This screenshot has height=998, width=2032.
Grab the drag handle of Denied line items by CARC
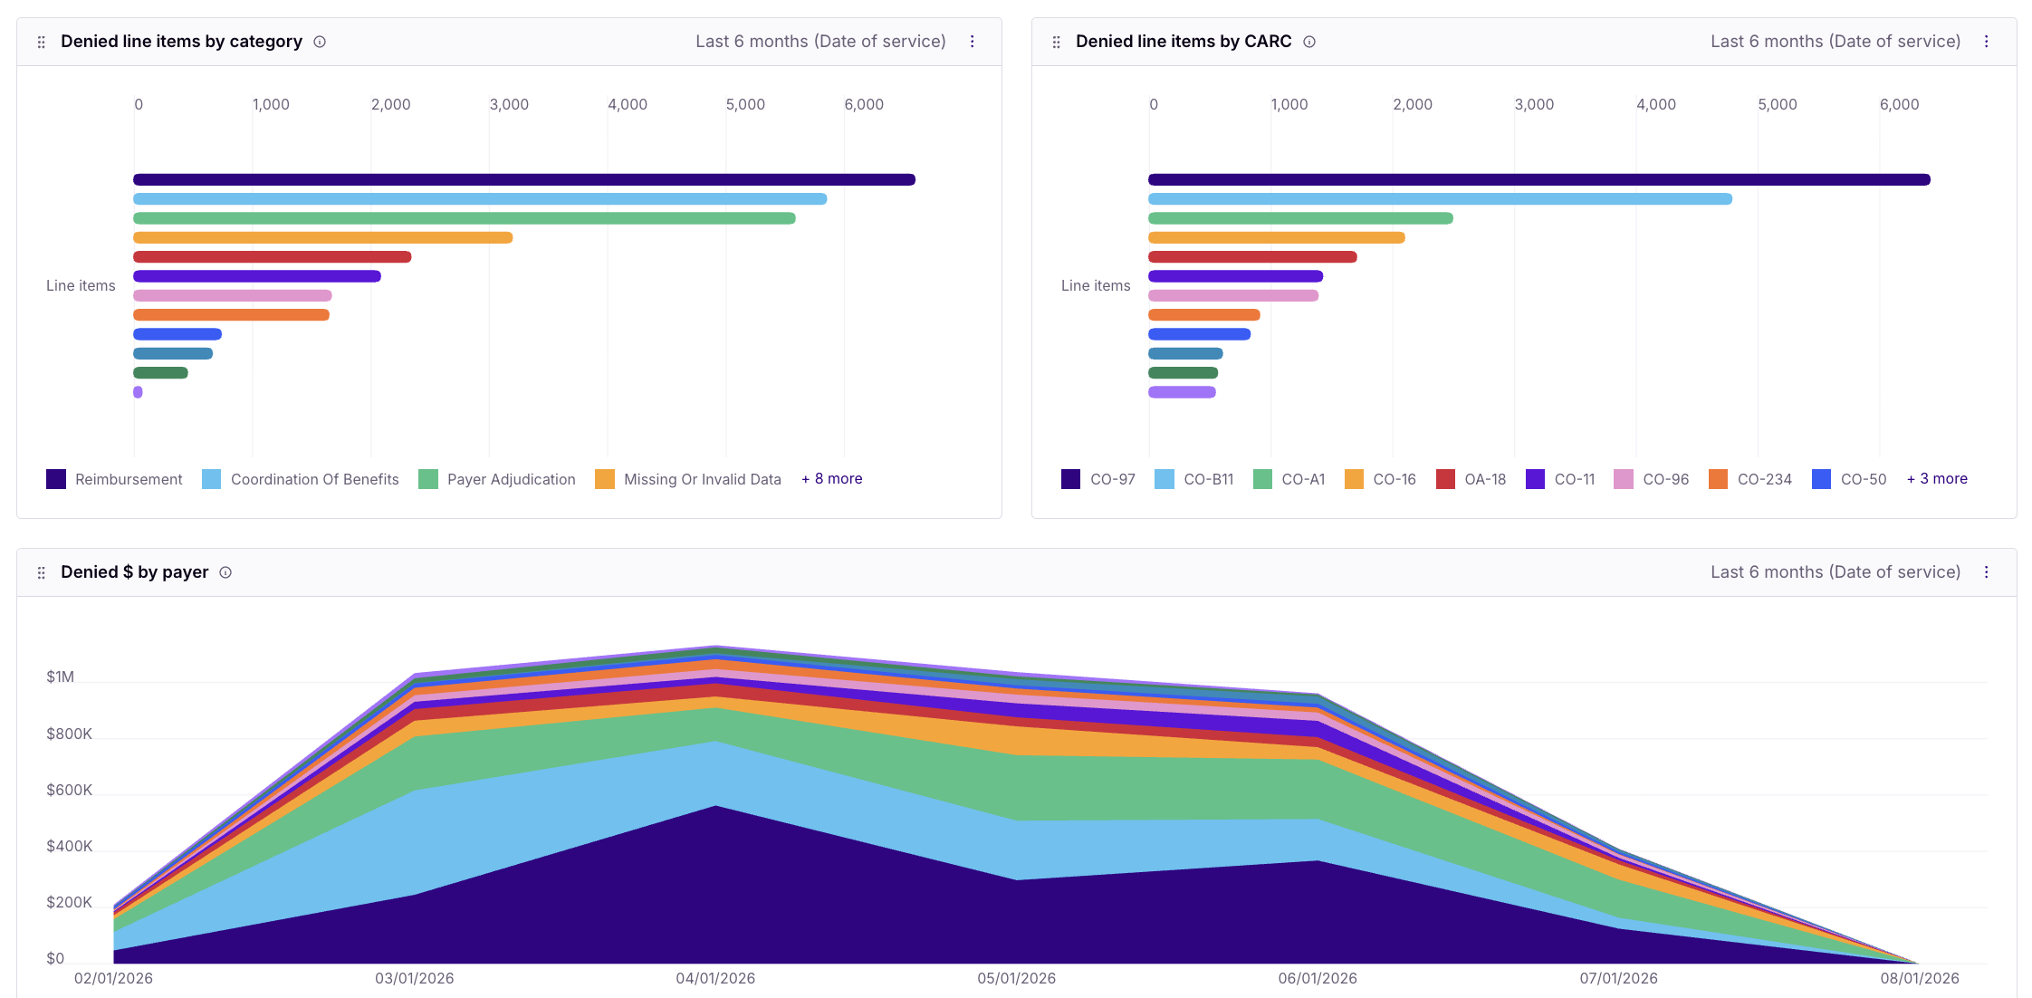click(1056, 43)
